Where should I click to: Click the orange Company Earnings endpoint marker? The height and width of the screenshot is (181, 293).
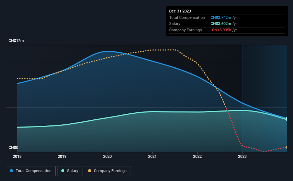(x=287, y=147)
